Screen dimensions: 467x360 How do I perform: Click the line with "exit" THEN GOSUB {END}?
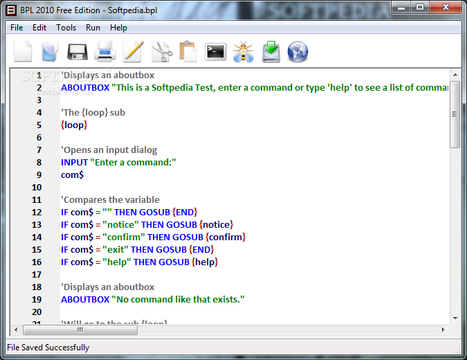(137, 250)
